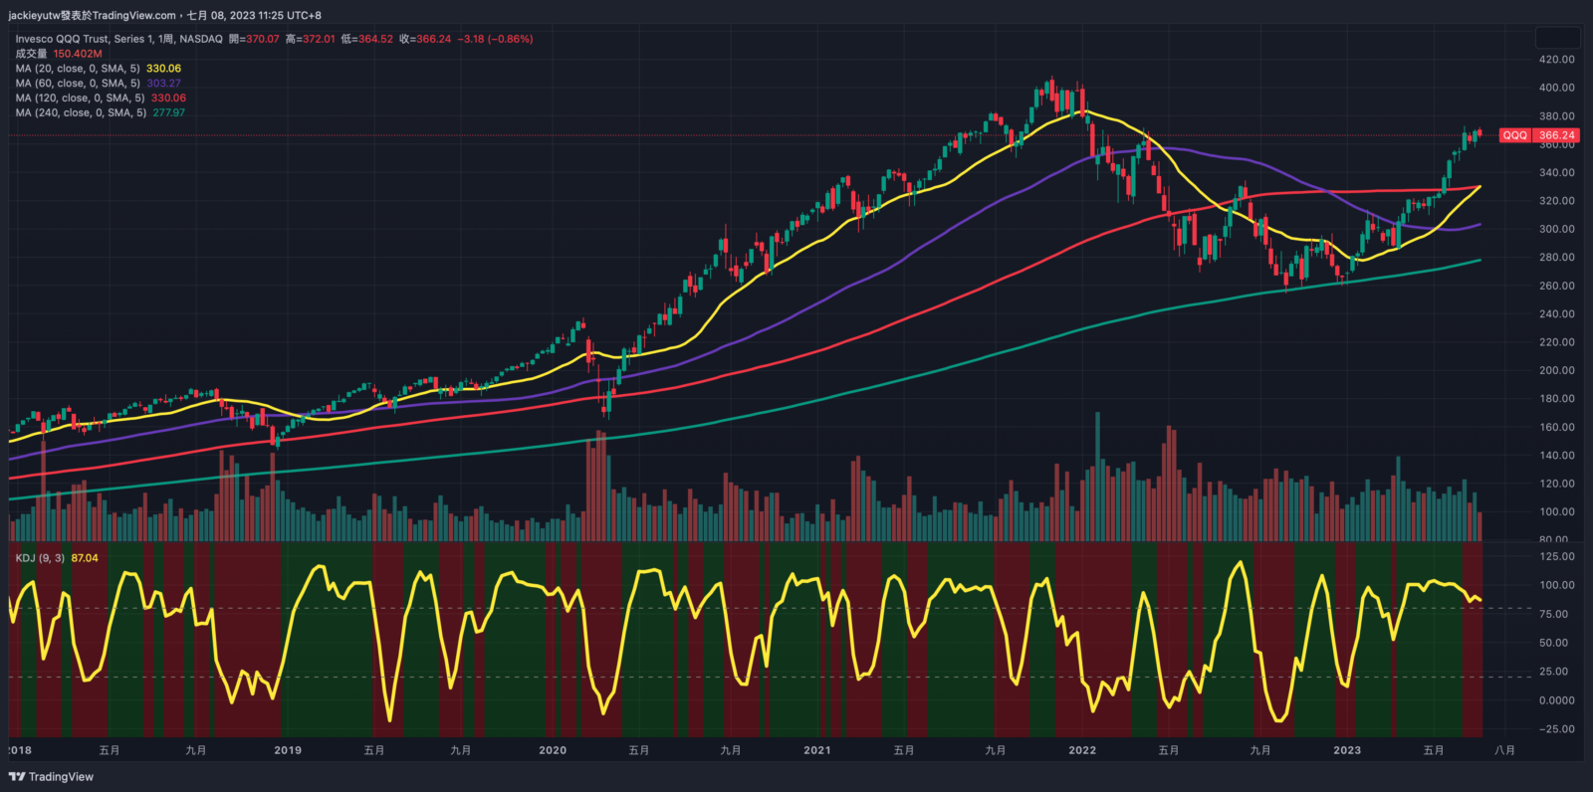Select the MA 120 indicator legend

point(80,99)
